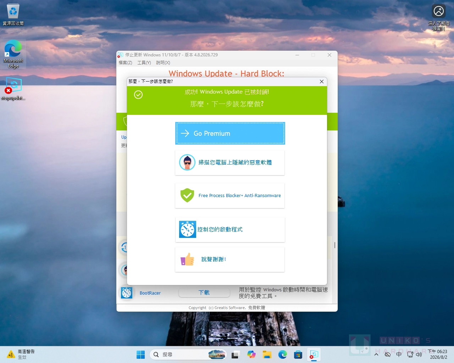Click the Copyright Greatis Software footer text
Image resolution: width=454 pixels, height=363 pixels.
coord(227,308)
